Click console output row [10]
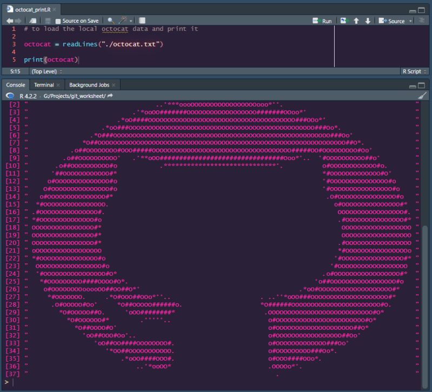Image resolution: width=432 pixels, height=392 pixels. [x=212, y=165]
